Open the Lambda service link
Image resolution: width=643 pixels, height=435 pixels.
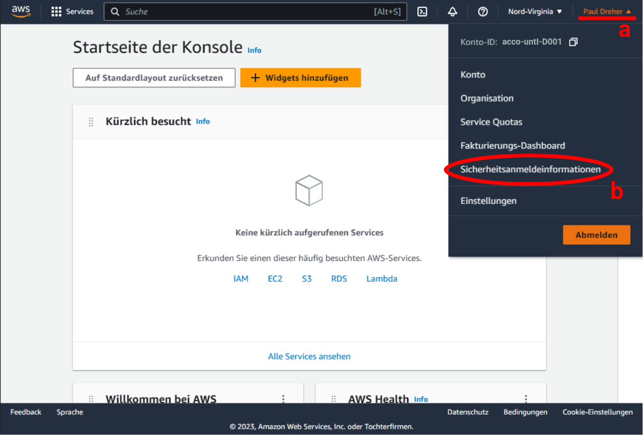pos(382,278)
